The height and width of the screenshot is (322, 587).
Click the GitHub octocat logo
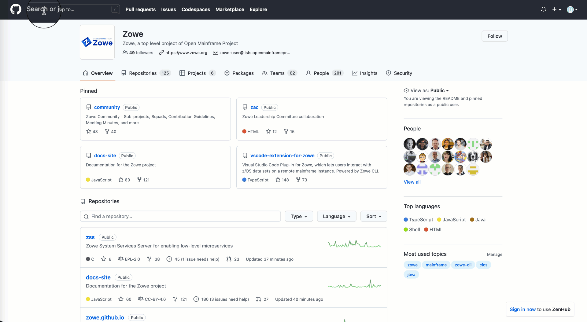(15, 9)
